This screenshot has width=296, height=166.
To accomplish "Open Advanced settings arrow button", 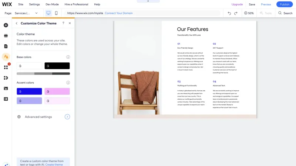I will [x=67, y=117].
